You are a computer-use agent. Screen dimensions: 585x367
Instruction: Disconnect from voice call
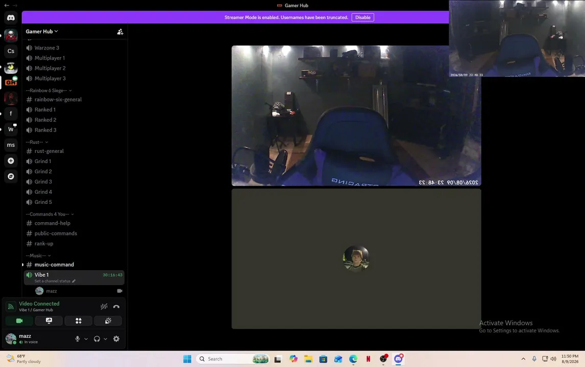pyautogui.click(x=116, y=307)
